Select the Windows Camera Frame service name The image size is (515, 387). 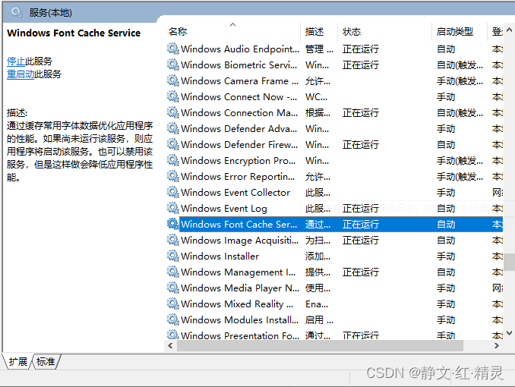[x=239, y=80]
